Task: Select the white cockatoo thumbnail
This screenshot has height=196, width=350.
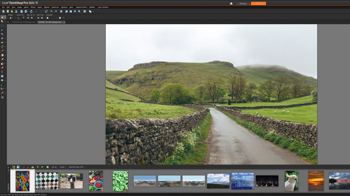Action: click(x=291, y=181)
